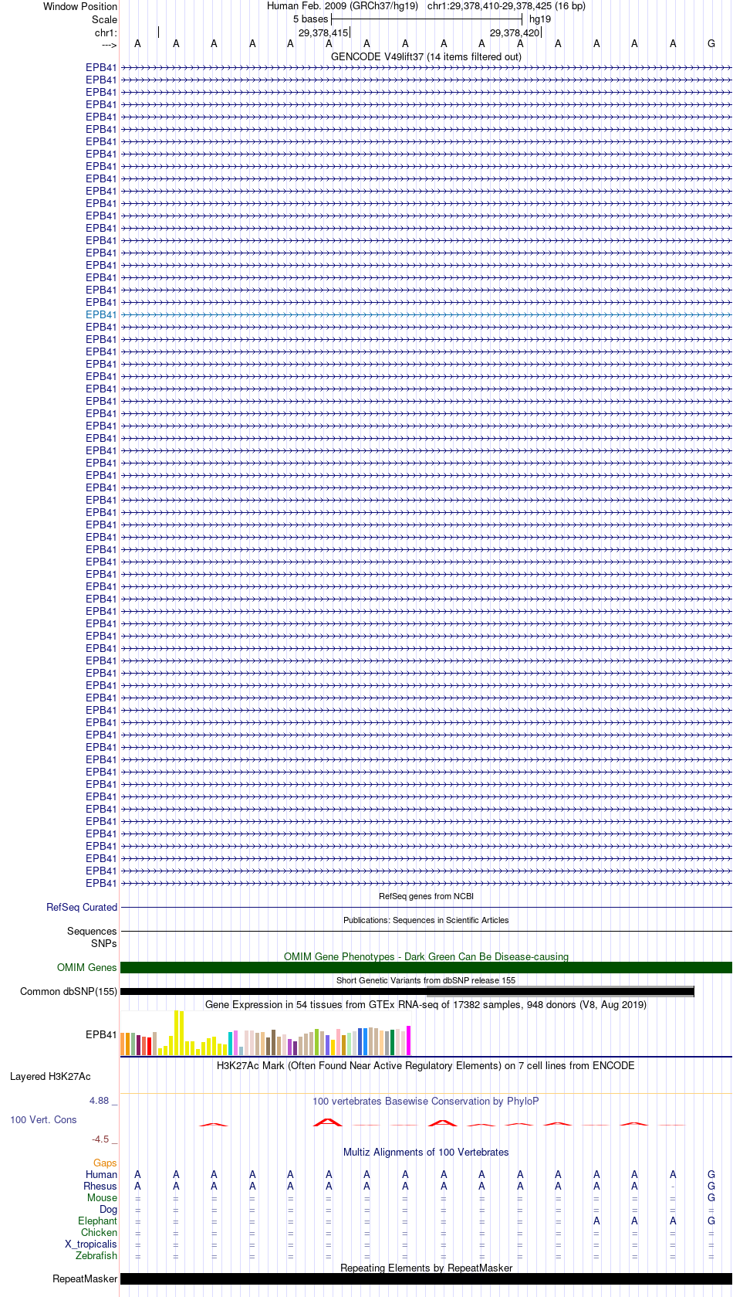Image resolution: width=733 pixels, height=1297 pixels.
Task: Click 'RefSeq genes from NCBI' track title
Action: coord(426,896)
